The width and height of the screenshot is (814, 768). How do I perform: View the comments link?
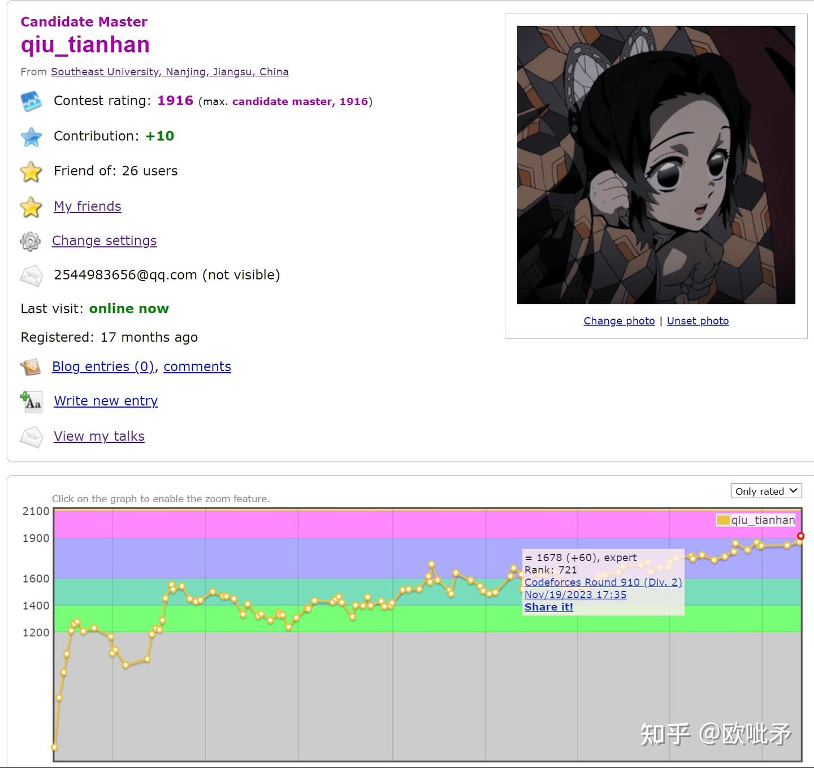click(x=197, y=366)
